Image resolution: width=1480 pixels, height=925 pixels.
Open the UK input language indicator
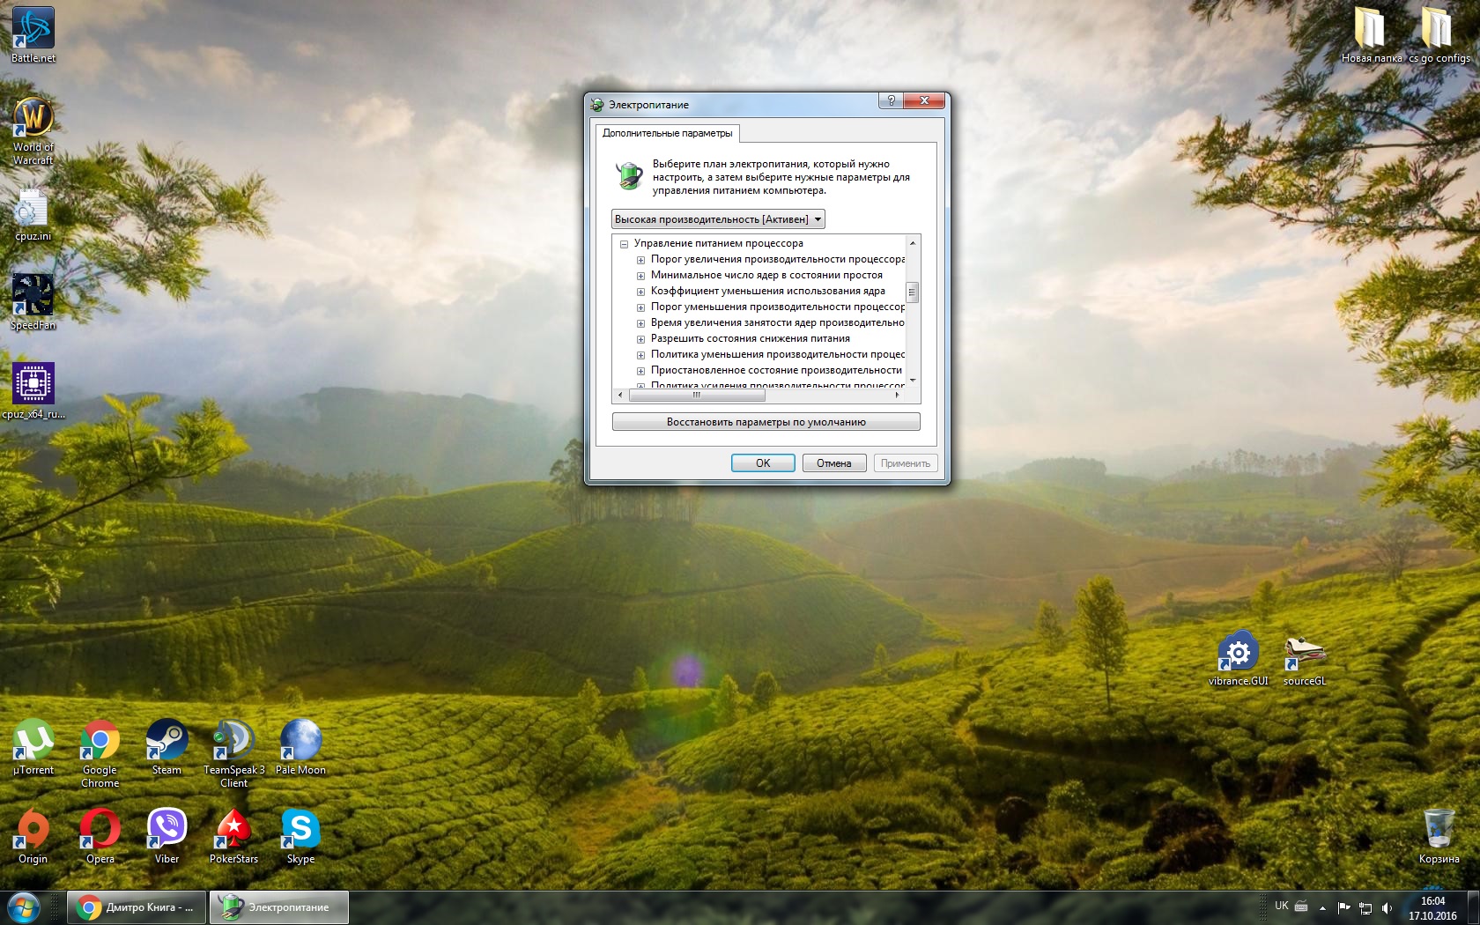tap(1282, 906)
